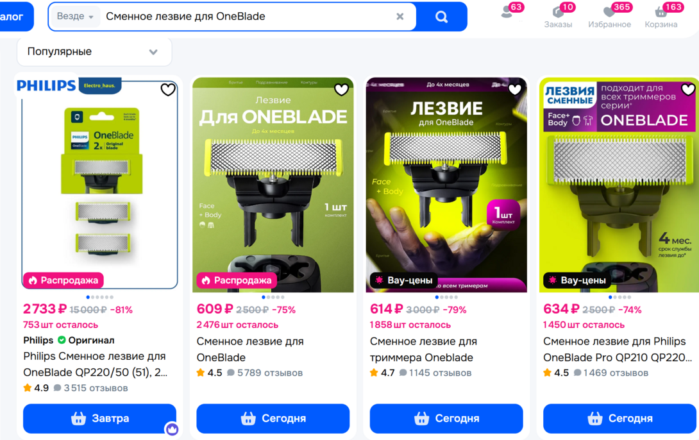Viewport: 699px width, 440px height.
Task: Add 609 ₽ blade with Сегодня button
Action: (273, 418)
